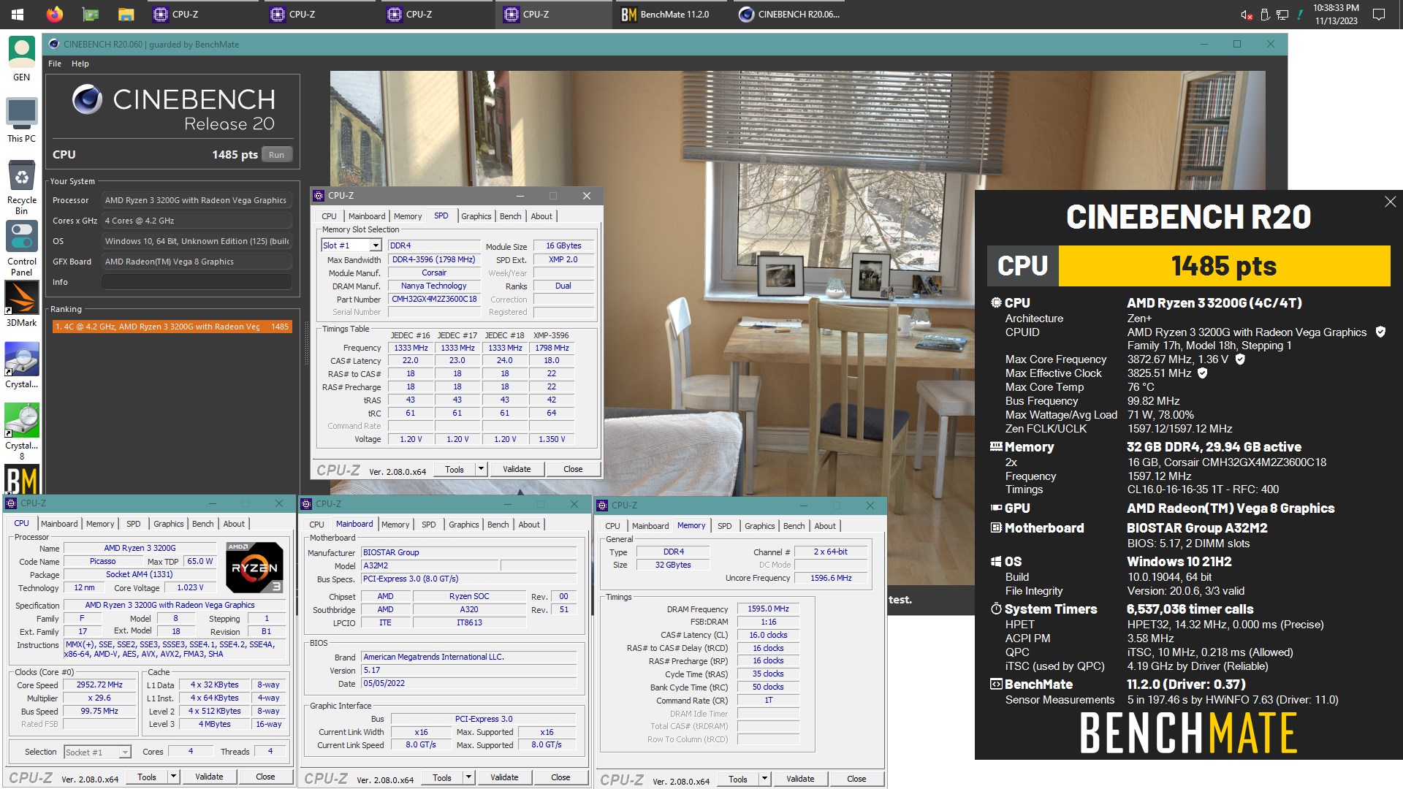
Task: Click the DRAM Frequency value 1595.0 MHz
Action: 768,609
